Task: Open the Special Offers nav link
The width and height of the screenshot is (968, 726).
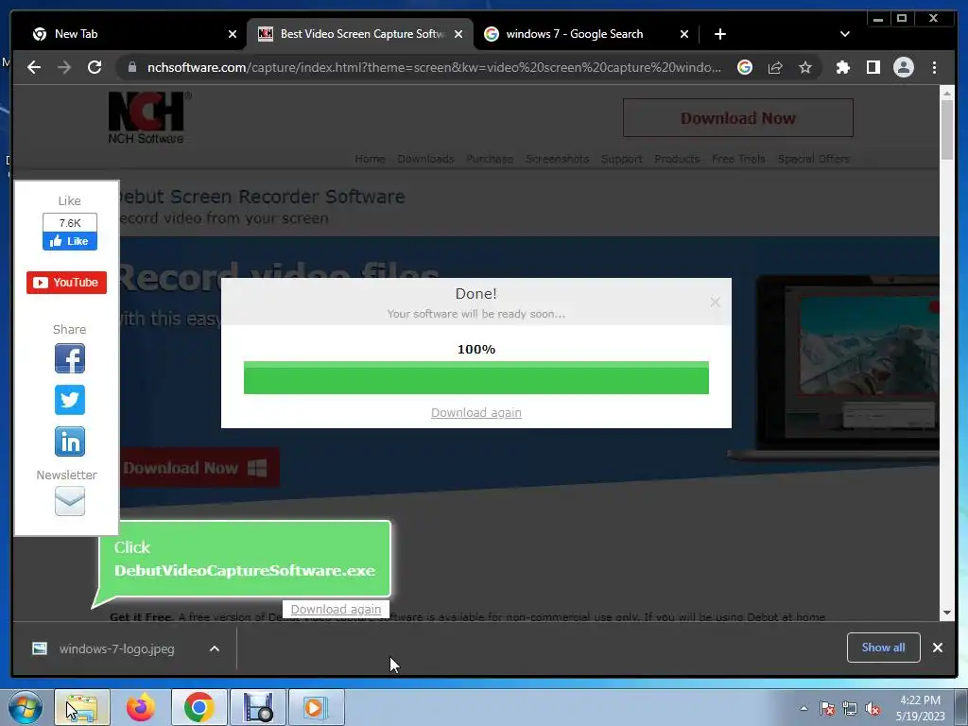Action: point(813,159)
